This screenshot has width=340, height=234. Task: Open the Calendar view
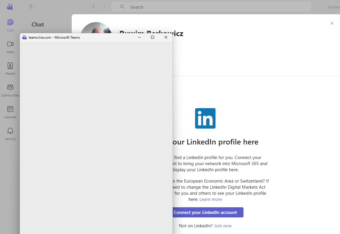(10, 112)
